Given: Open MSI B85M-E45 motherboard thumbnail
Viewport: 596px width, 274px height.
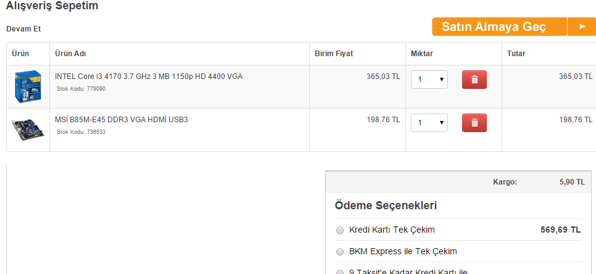Looking at the screenshot, I should 28,130.
